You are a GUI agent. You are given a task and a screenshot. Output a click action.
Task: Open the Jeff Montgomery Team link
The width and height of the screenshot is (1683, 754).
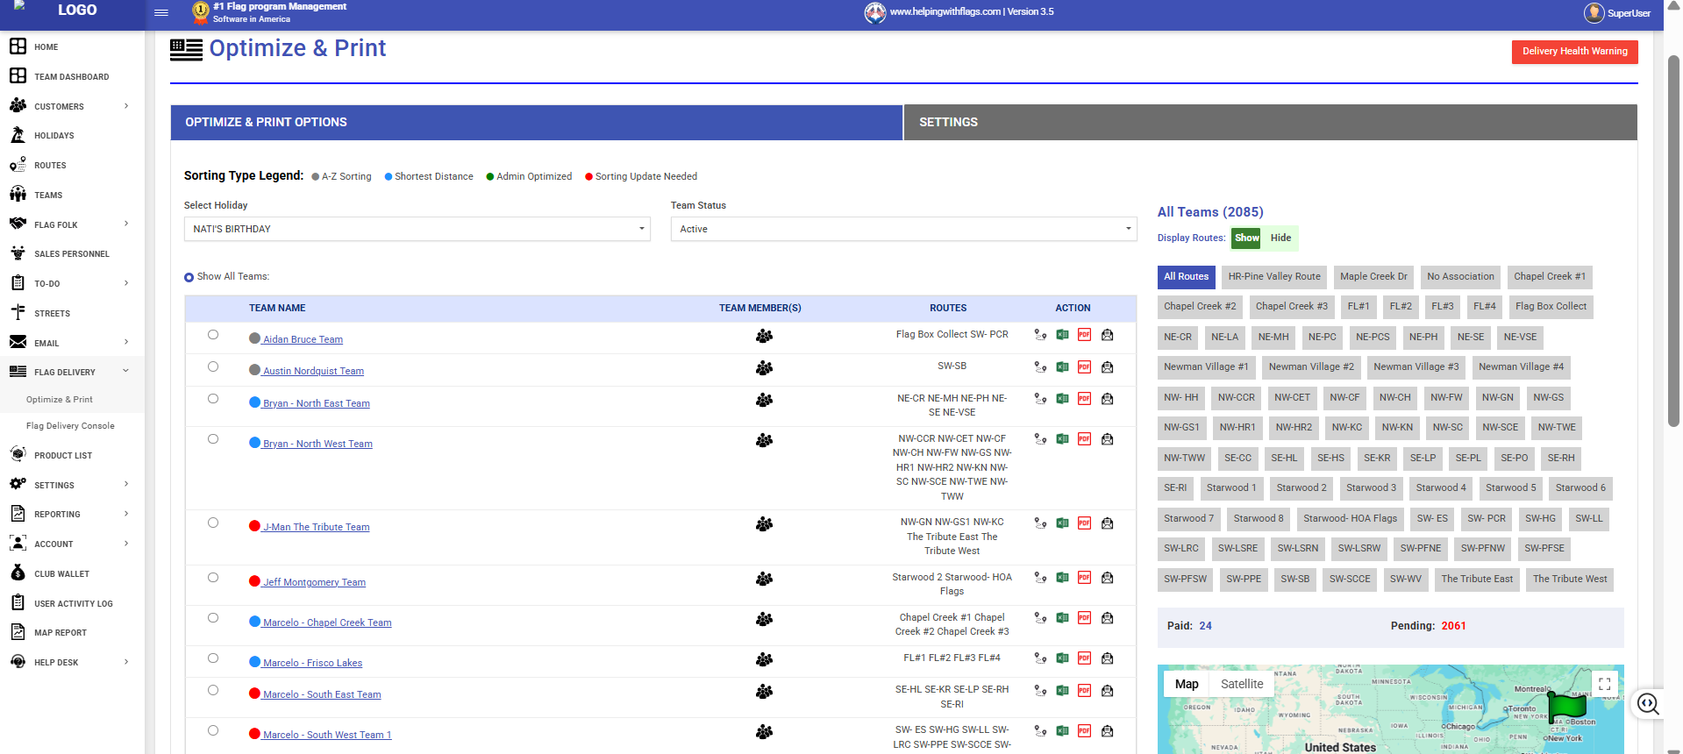(x=314, y=582)
